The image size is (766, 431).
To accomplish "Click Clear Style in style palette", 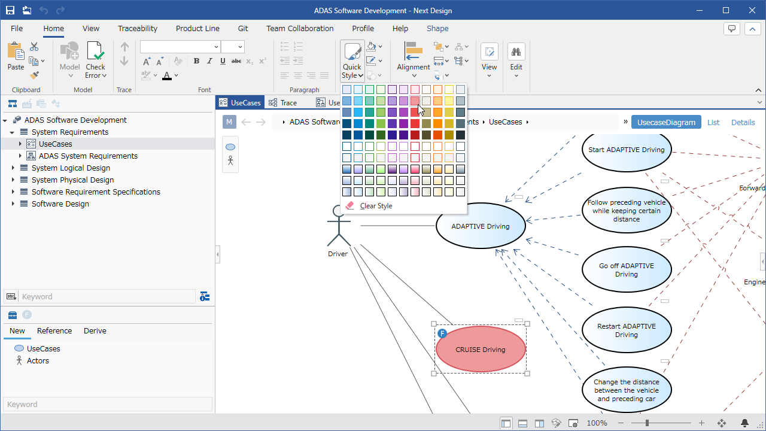I will (376, 206).
